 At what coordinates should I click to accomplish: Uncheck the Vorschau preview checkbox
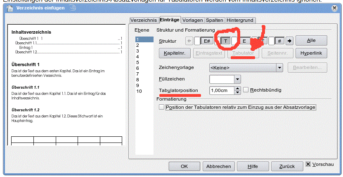tap(308, 164)
